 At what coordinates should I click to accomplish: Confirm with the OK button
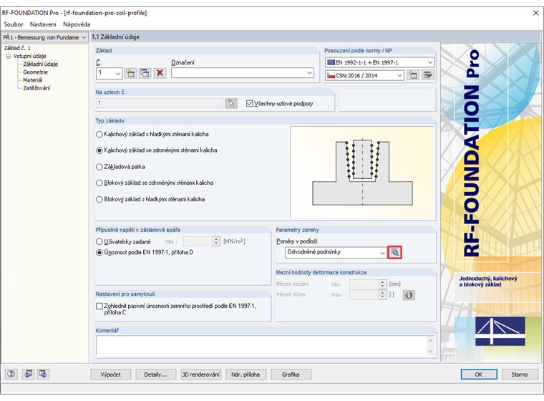(479, 375)
